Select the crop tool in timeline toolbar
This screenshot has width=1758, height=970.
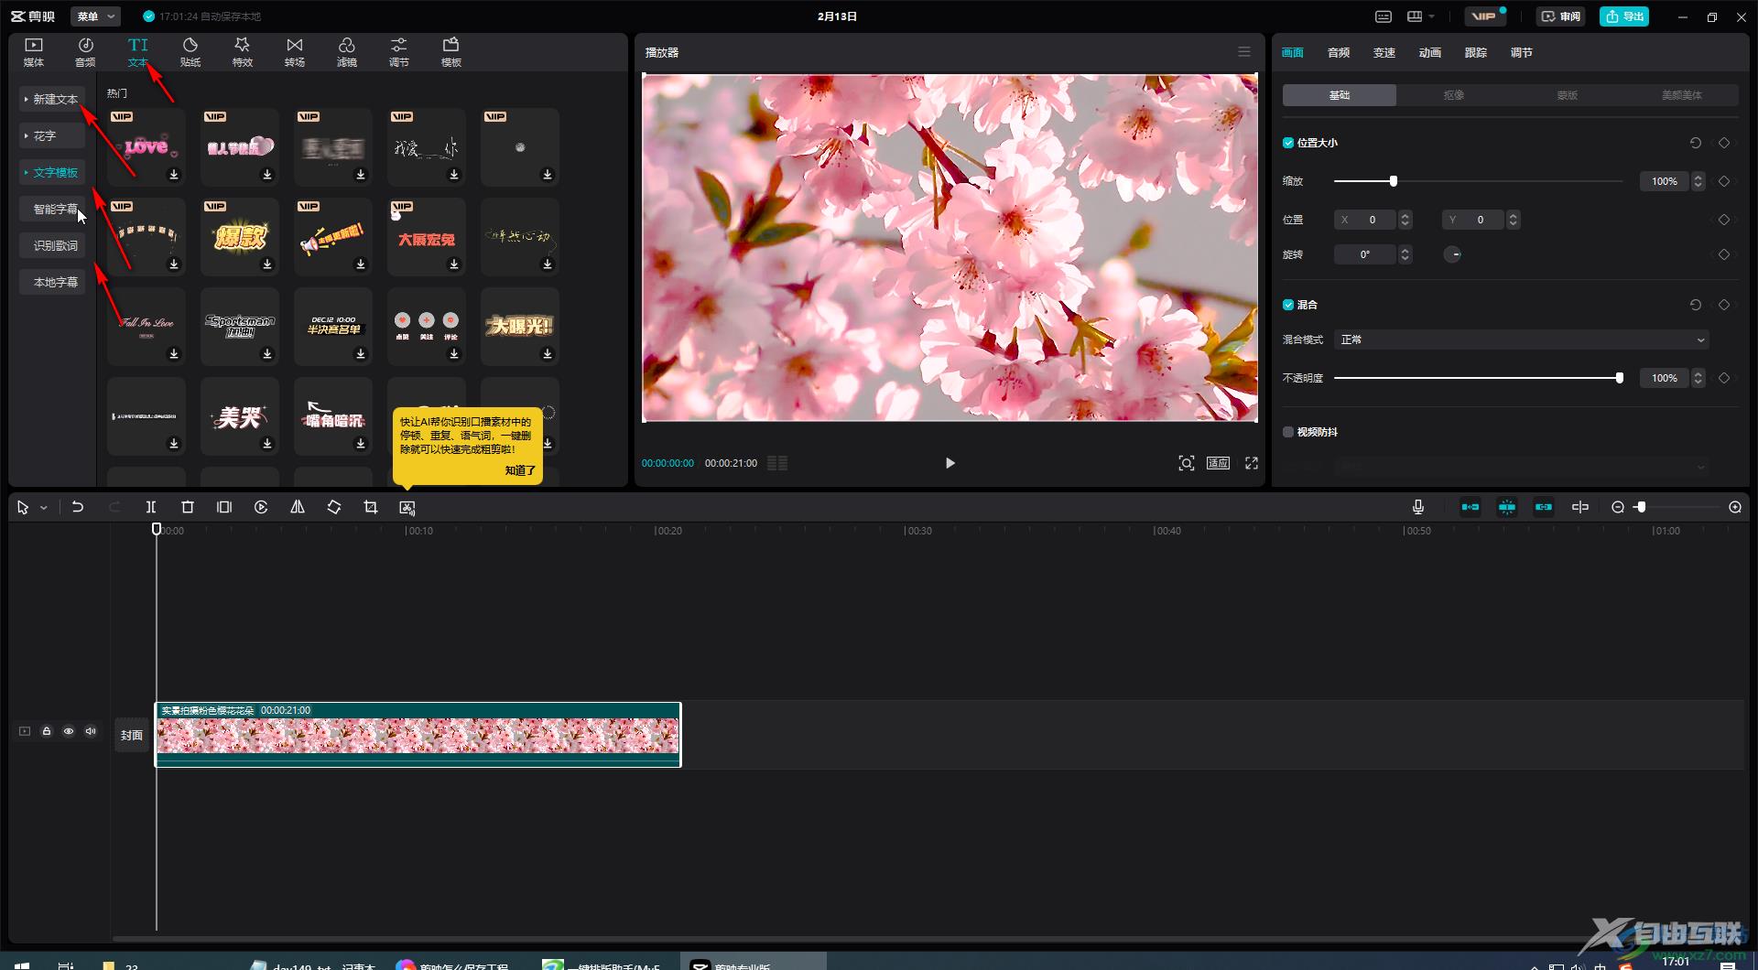[x=371, y=507]
